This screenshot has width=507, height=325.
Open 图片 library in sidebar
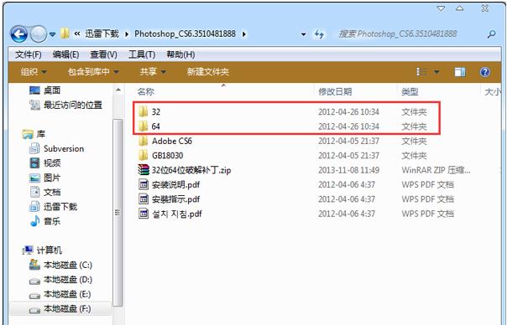click(52, 178)
